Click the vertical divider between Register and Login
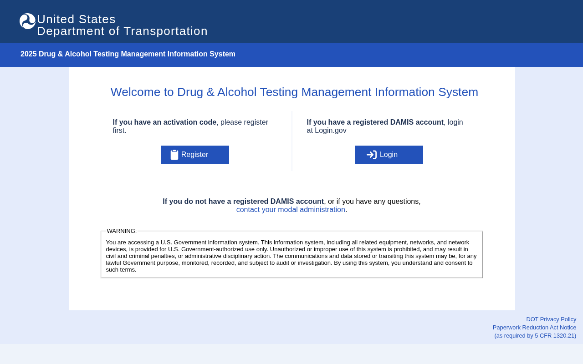Image resolution: width=583 pixels, height=364 pixels. click(292, 141)
